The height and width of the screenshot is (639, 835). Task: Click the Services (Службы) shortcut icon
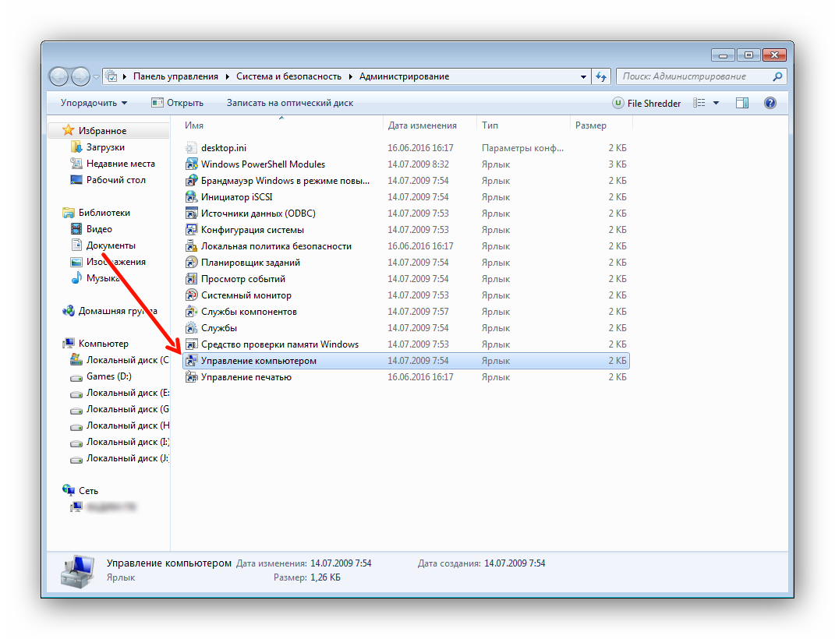pyautogui.click(x=192, y=328)
